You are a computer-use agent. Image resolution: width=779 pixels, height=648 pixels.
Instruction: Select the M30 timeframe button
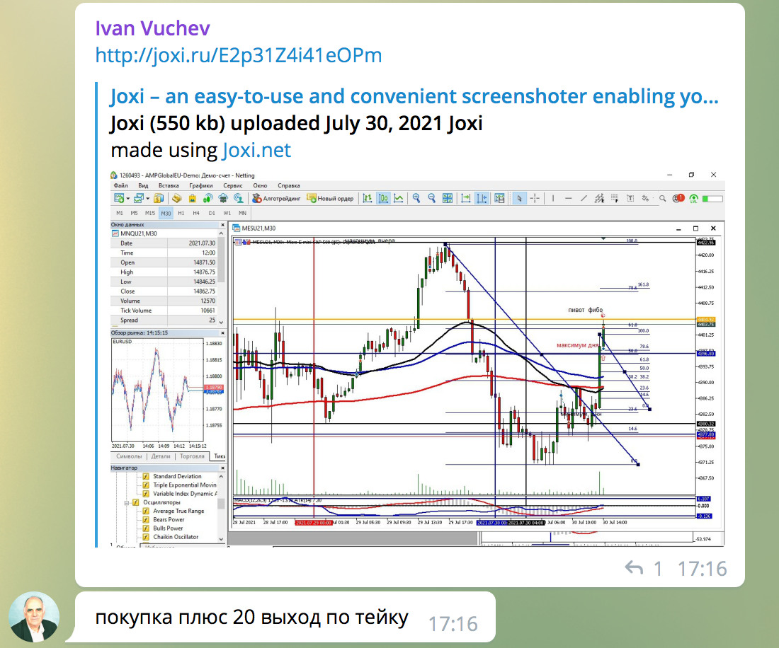click(166, 213)
